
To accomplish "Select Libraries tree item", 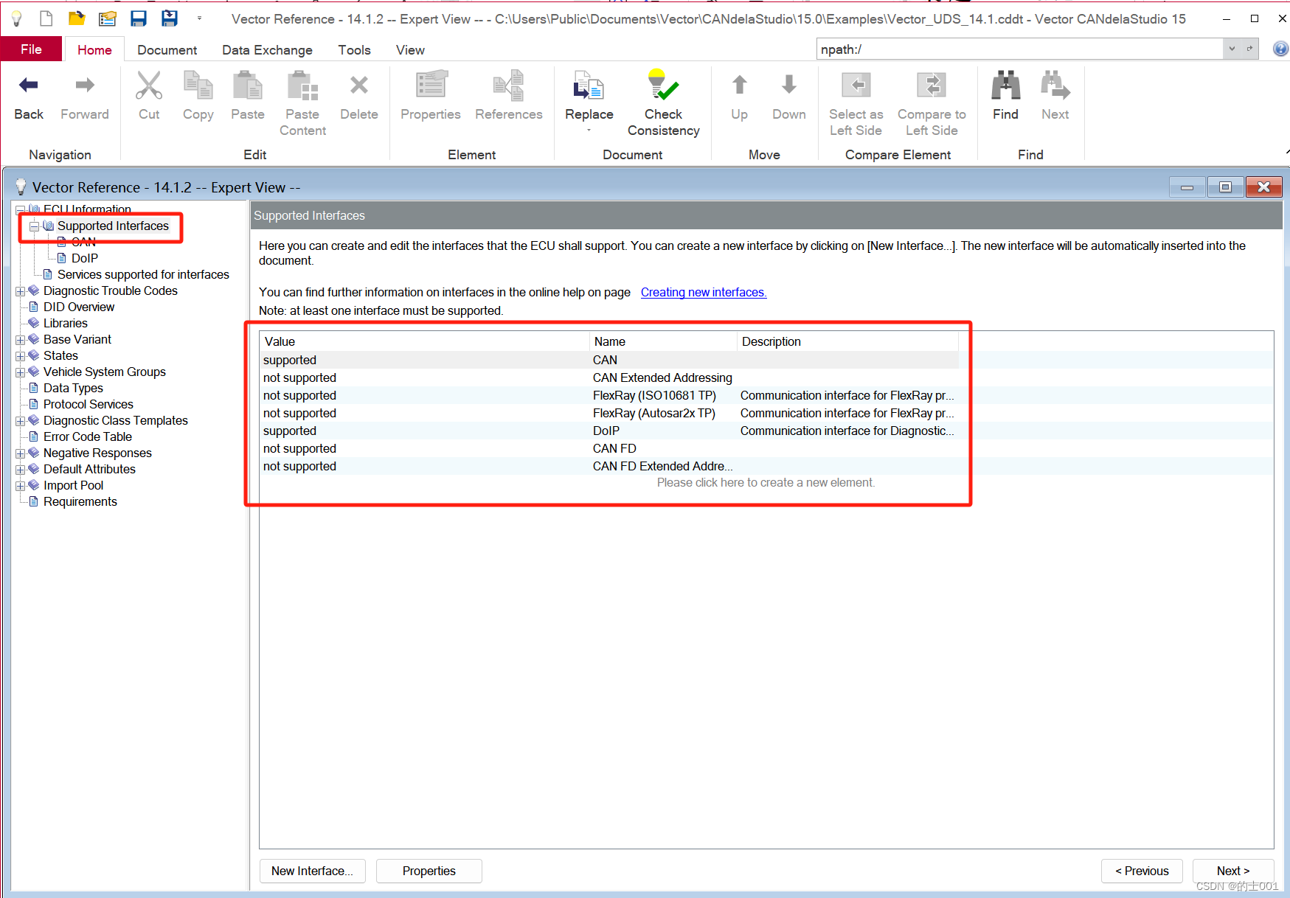I will (x=65, y=323).
